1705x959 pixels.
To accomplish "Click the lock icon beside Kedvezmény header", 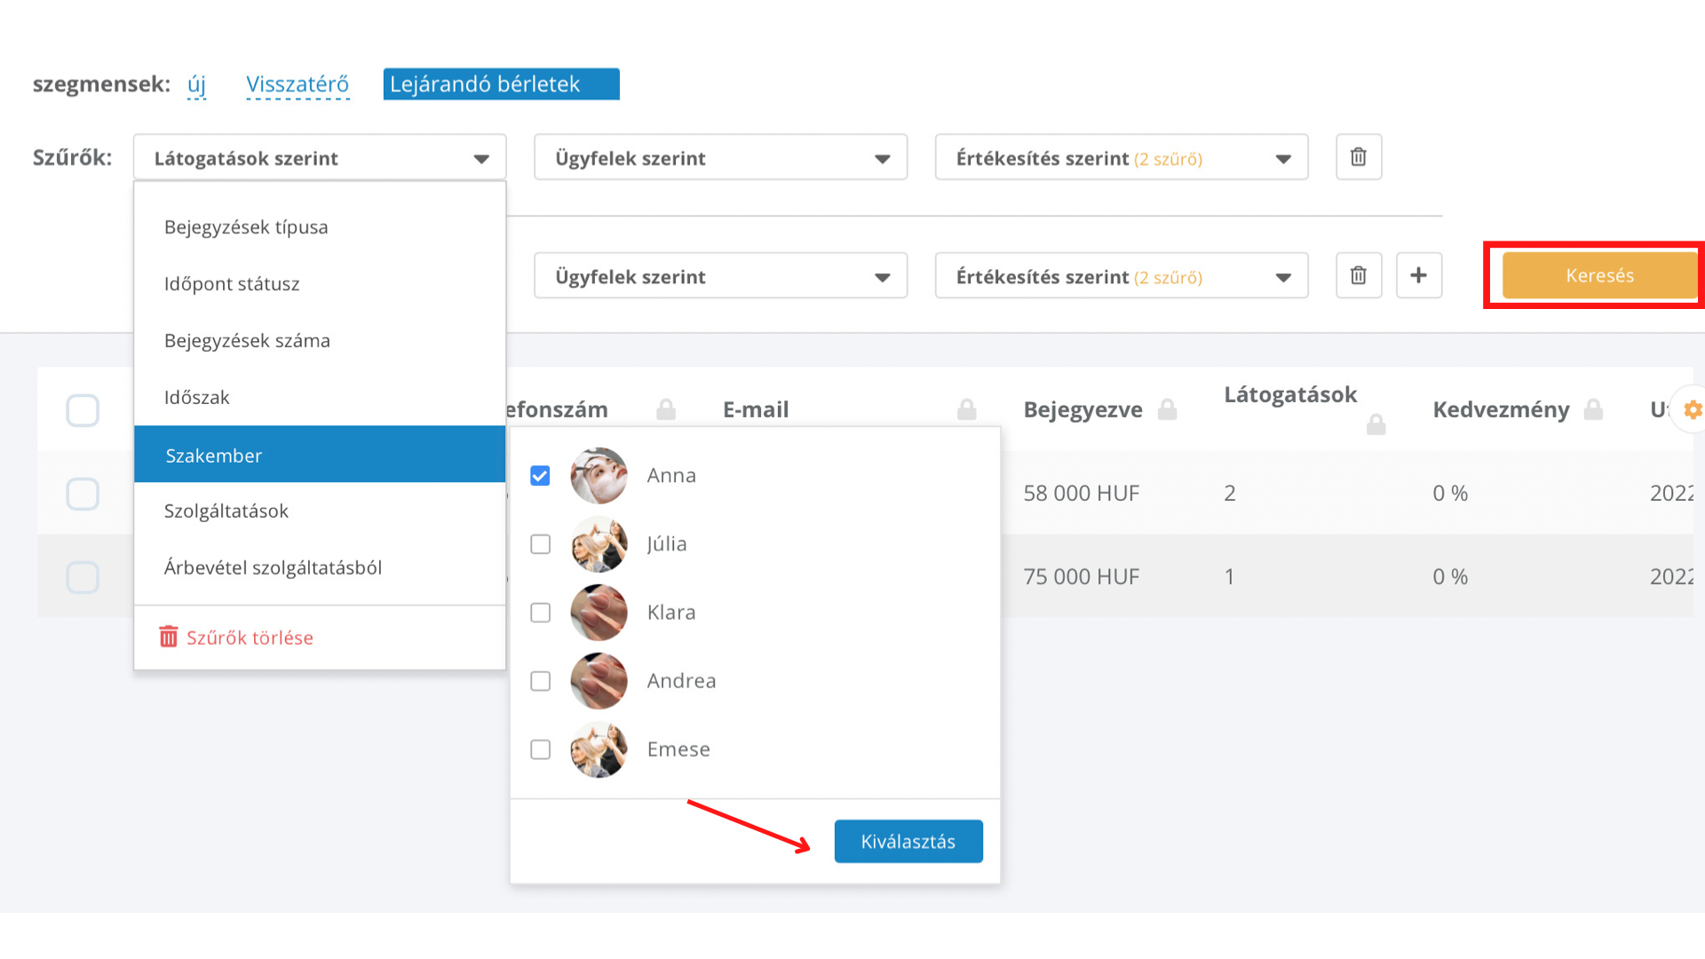I will pyautogui.click(x=1594, y=409).
